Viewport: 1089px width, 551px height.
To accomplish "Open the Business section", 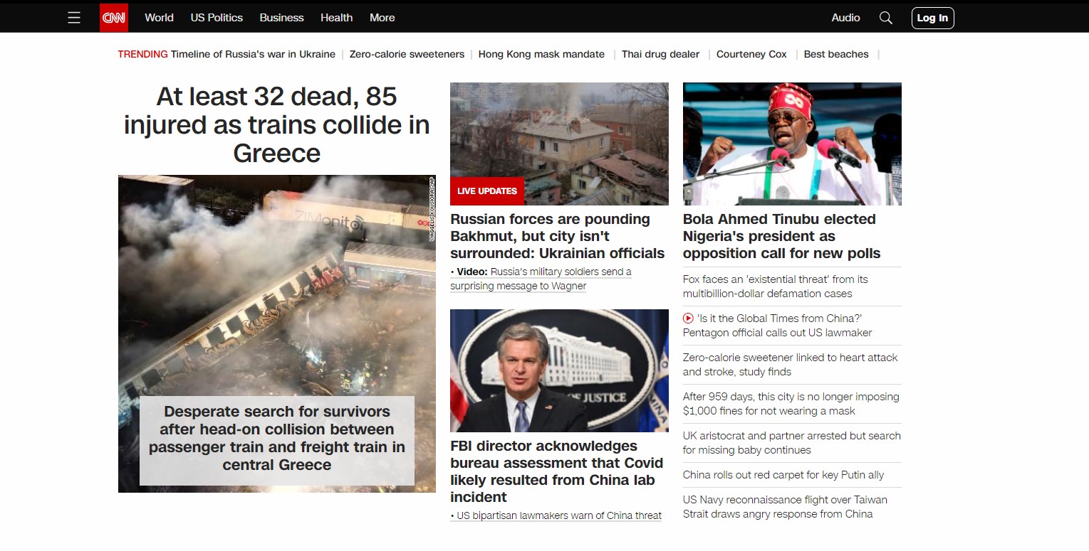I will [281, 18].
